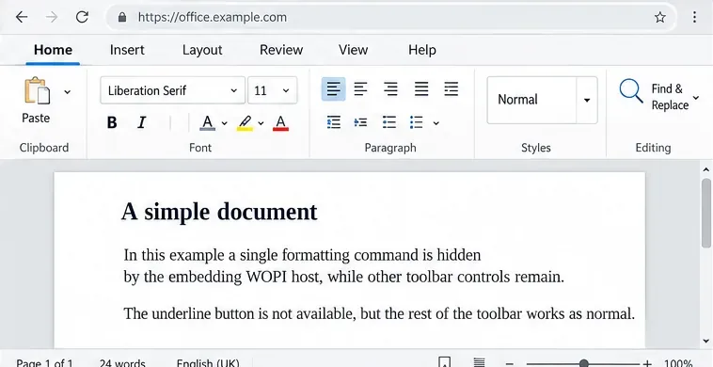Select Justified alignment button

pyautogui.click(x=421, y=88)
